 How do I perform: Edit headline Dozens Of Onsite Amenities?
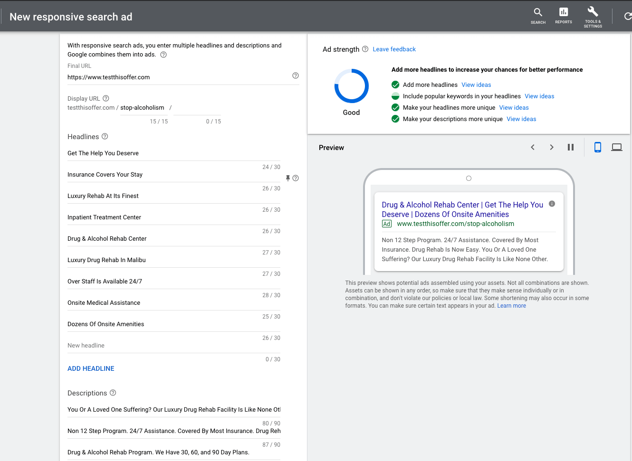tap(174, 324)
